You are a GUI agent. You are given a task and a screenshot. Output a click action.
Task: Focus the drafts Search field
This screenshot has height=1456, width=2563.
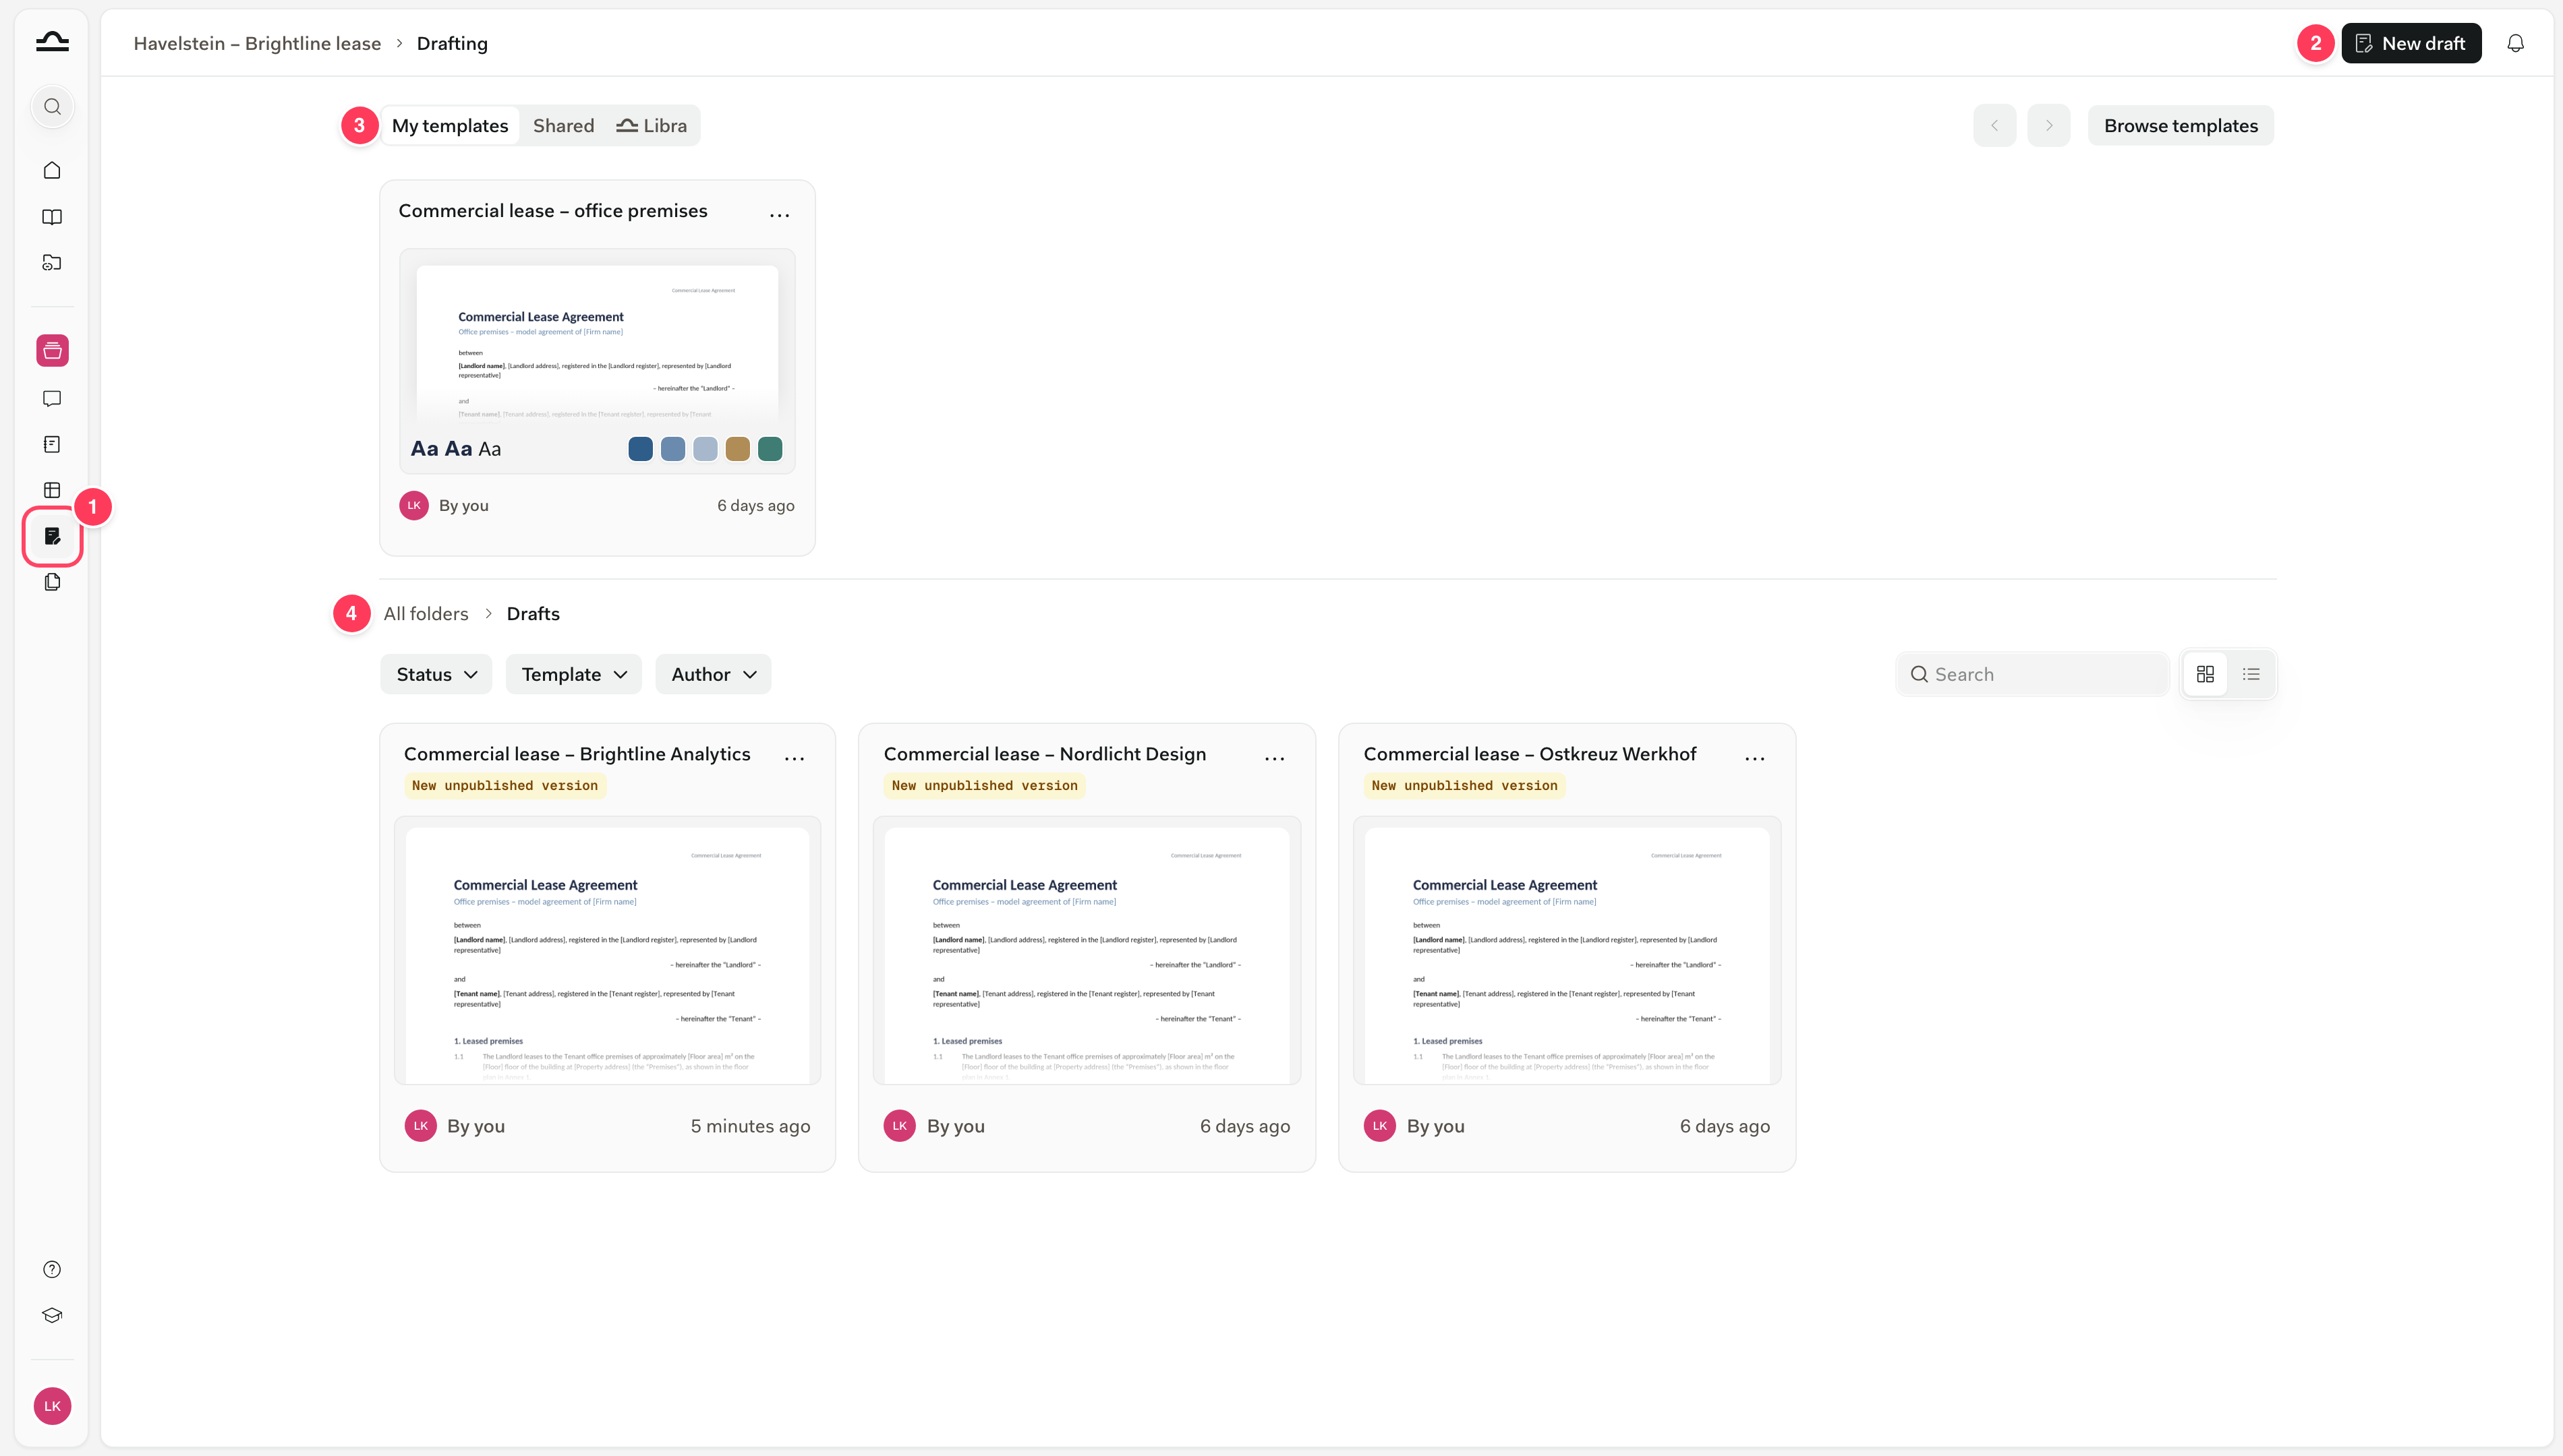pyautogui.click(x=2033, y=675)
